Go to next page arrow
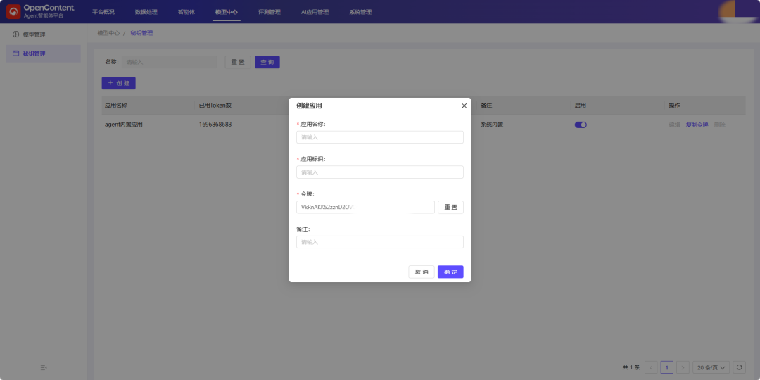Viewport: 760px width, 380px height. click(x=683, y=367)
